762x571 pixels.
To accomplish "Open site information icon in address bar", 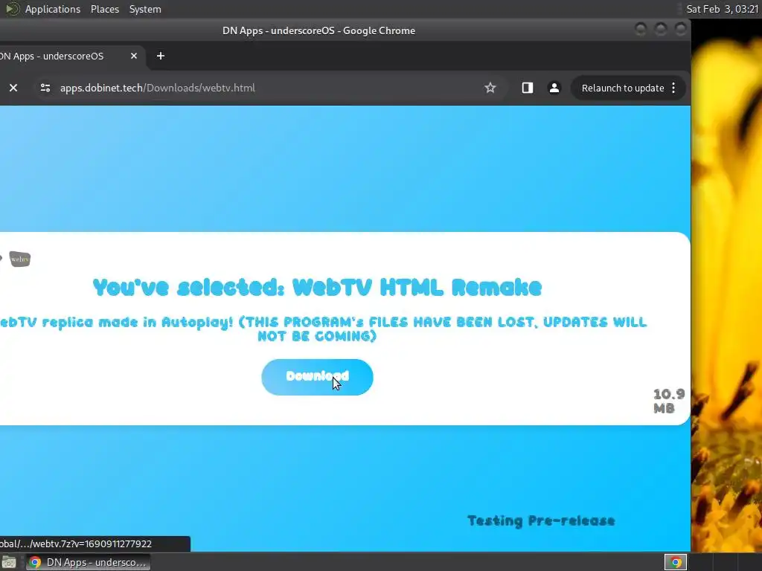I will pos(45,88).
